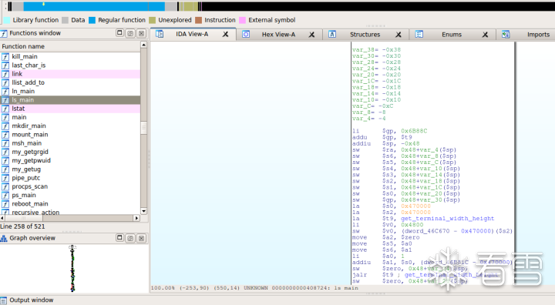Select the main function
This screenshot has width=555, height=305.
(70, 117)
